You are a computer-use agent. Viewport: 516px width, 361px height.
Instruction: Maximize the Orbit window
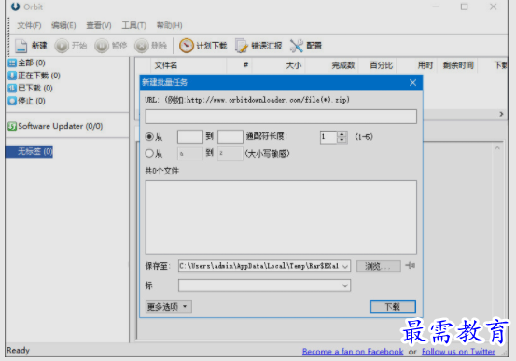point(464,7)
